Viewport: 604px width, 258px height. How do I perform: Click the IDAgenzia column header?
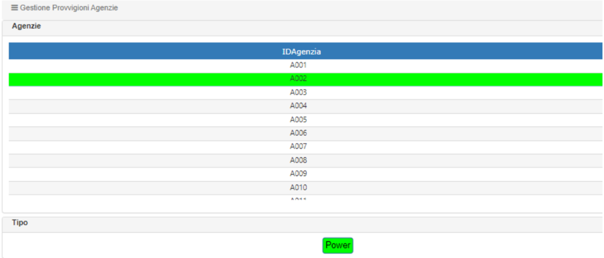[x=306, y=51]
